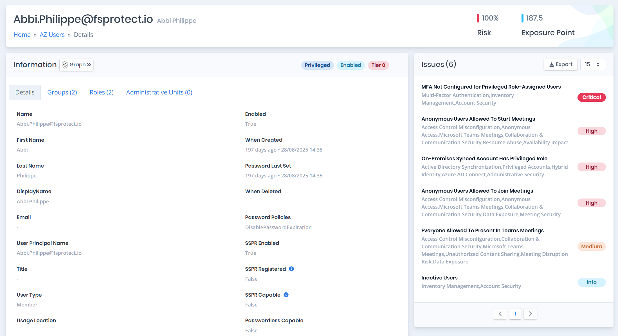Viewport: 618px width, 336px height.
Task: Switch to the Roles (2) tab
Action: click(102, 92)
